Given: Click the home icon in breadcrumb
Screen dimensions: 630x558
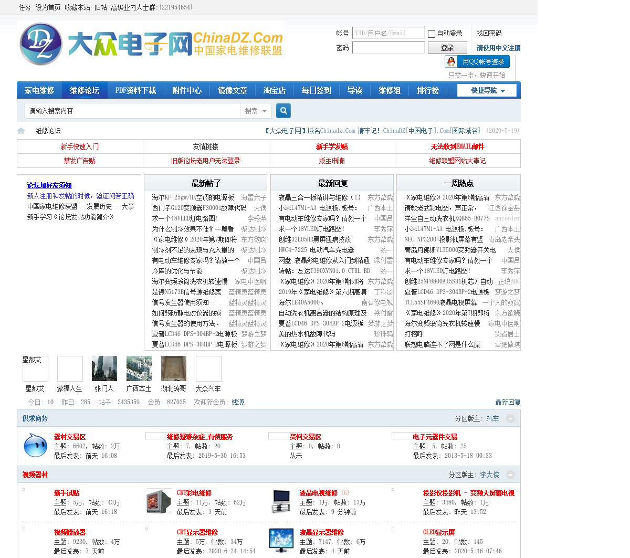Looking at the screenshot, I should (21, 131).
